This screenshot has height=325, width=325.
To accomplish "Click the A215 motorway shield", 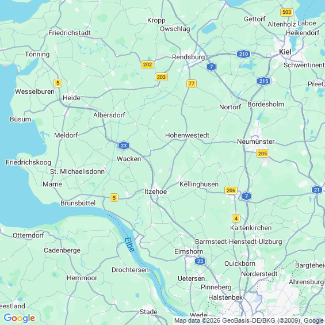I will (263, 81).
